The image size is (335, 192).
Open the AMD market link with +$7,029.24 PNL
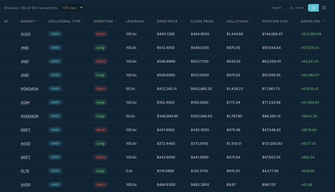pos(25,48)
